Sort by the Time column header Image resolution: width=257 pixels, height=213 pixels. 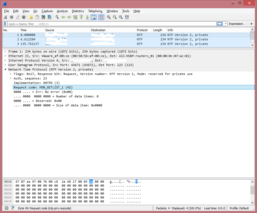32,30
